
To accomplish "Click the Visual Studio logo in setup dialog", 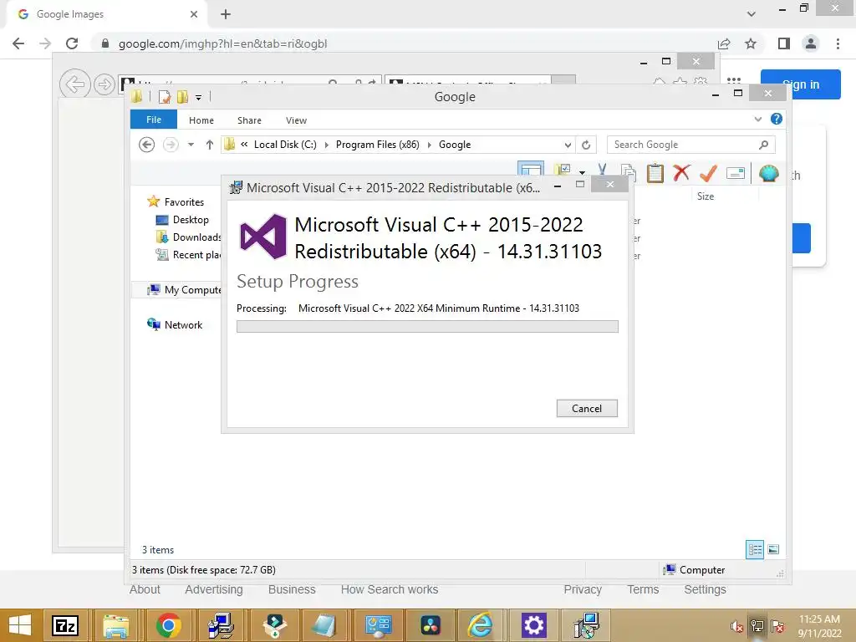I will 263,237.
